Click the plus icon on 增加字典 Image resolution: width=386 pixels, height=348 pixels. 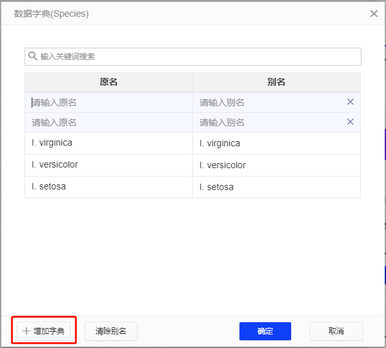point(26,331)
